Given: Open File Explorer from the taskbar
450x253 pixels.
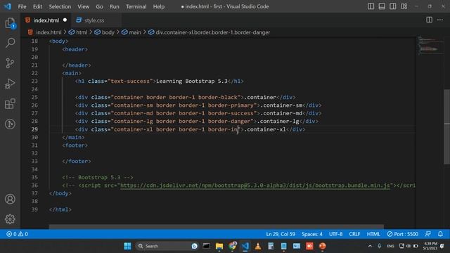Looking at the screenshot, I should click(x=219, y=246).
